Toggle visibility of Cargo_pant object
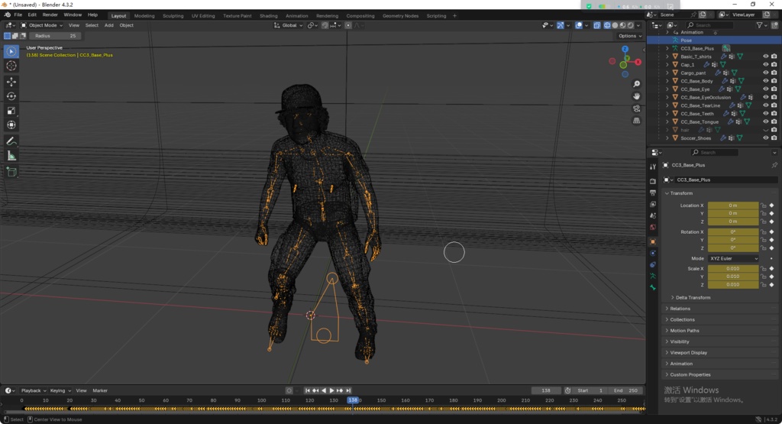 (765, 73)
